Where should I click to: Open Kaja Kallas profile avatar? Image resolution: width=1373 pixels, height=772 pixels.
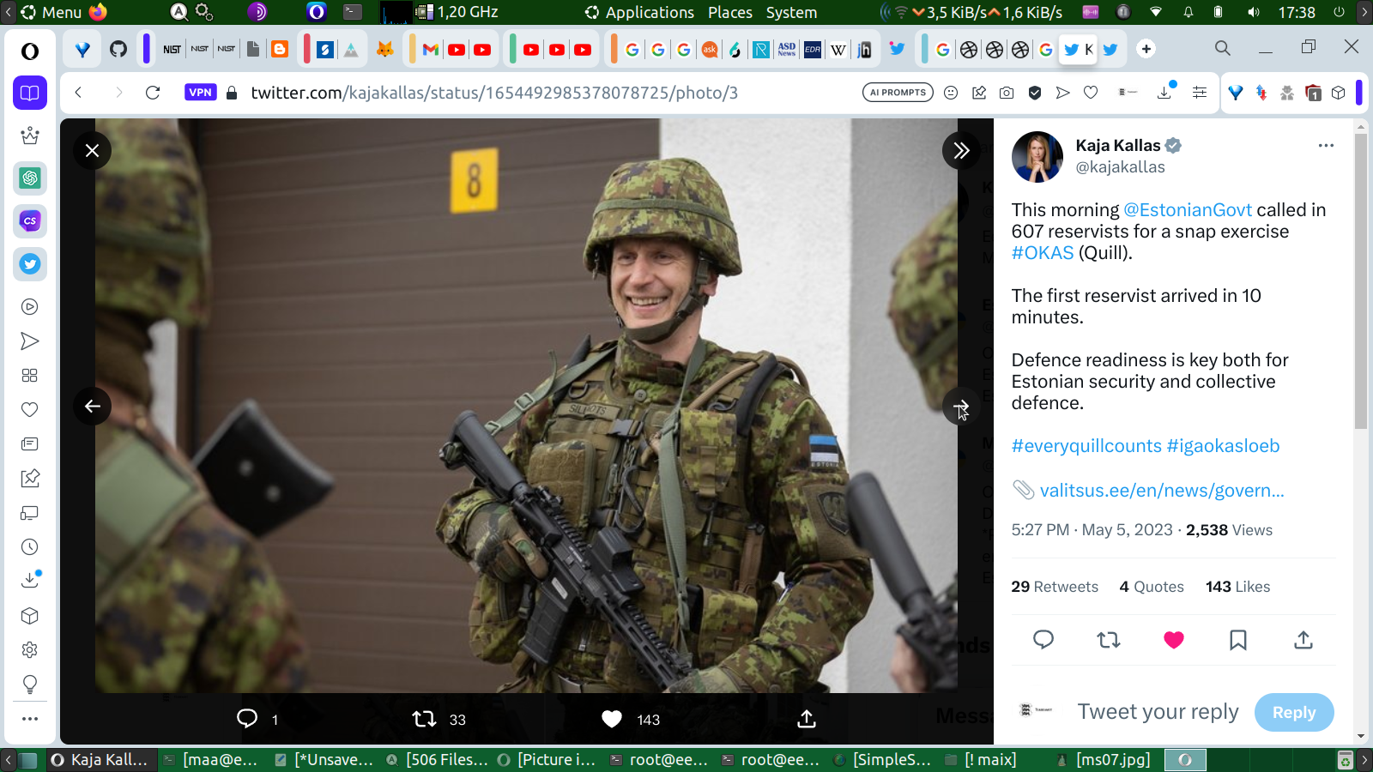point(1037,157)
